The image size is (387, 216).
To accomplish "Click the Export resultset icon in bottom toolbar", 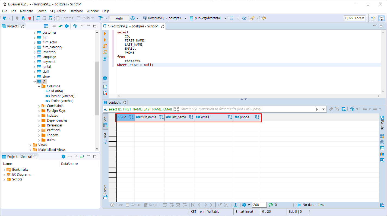I will click(236, 205).
